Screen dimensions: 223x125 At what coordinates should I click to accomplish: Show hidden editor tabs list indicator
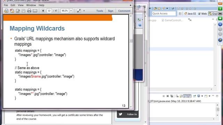pos(190,20)
